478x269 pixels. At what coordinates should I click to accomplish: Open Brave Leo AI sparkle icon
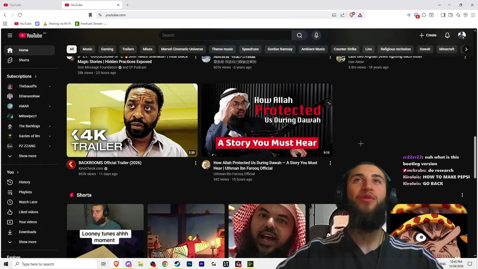pyautogui.click(x=458, y=15)
